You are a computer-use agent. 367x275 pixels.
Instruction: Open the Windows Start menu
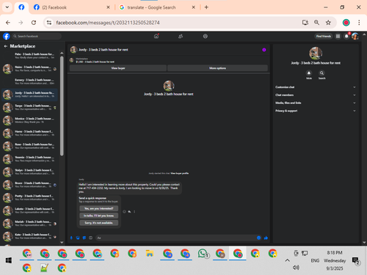click(x=9, y=260)
